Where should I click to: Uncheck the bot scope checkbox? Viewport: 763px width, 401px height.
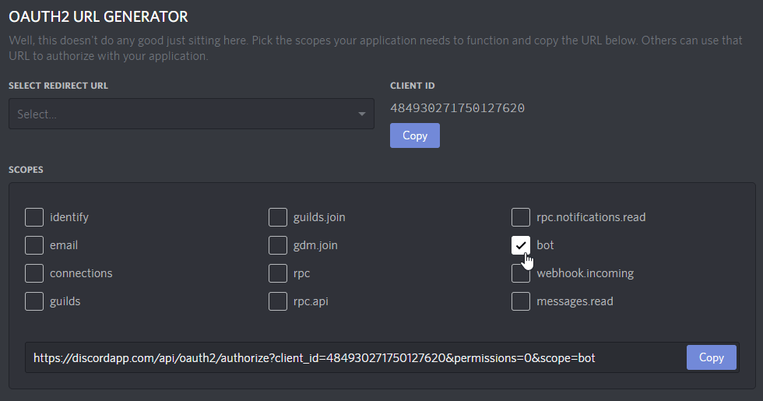pos(521,245)
